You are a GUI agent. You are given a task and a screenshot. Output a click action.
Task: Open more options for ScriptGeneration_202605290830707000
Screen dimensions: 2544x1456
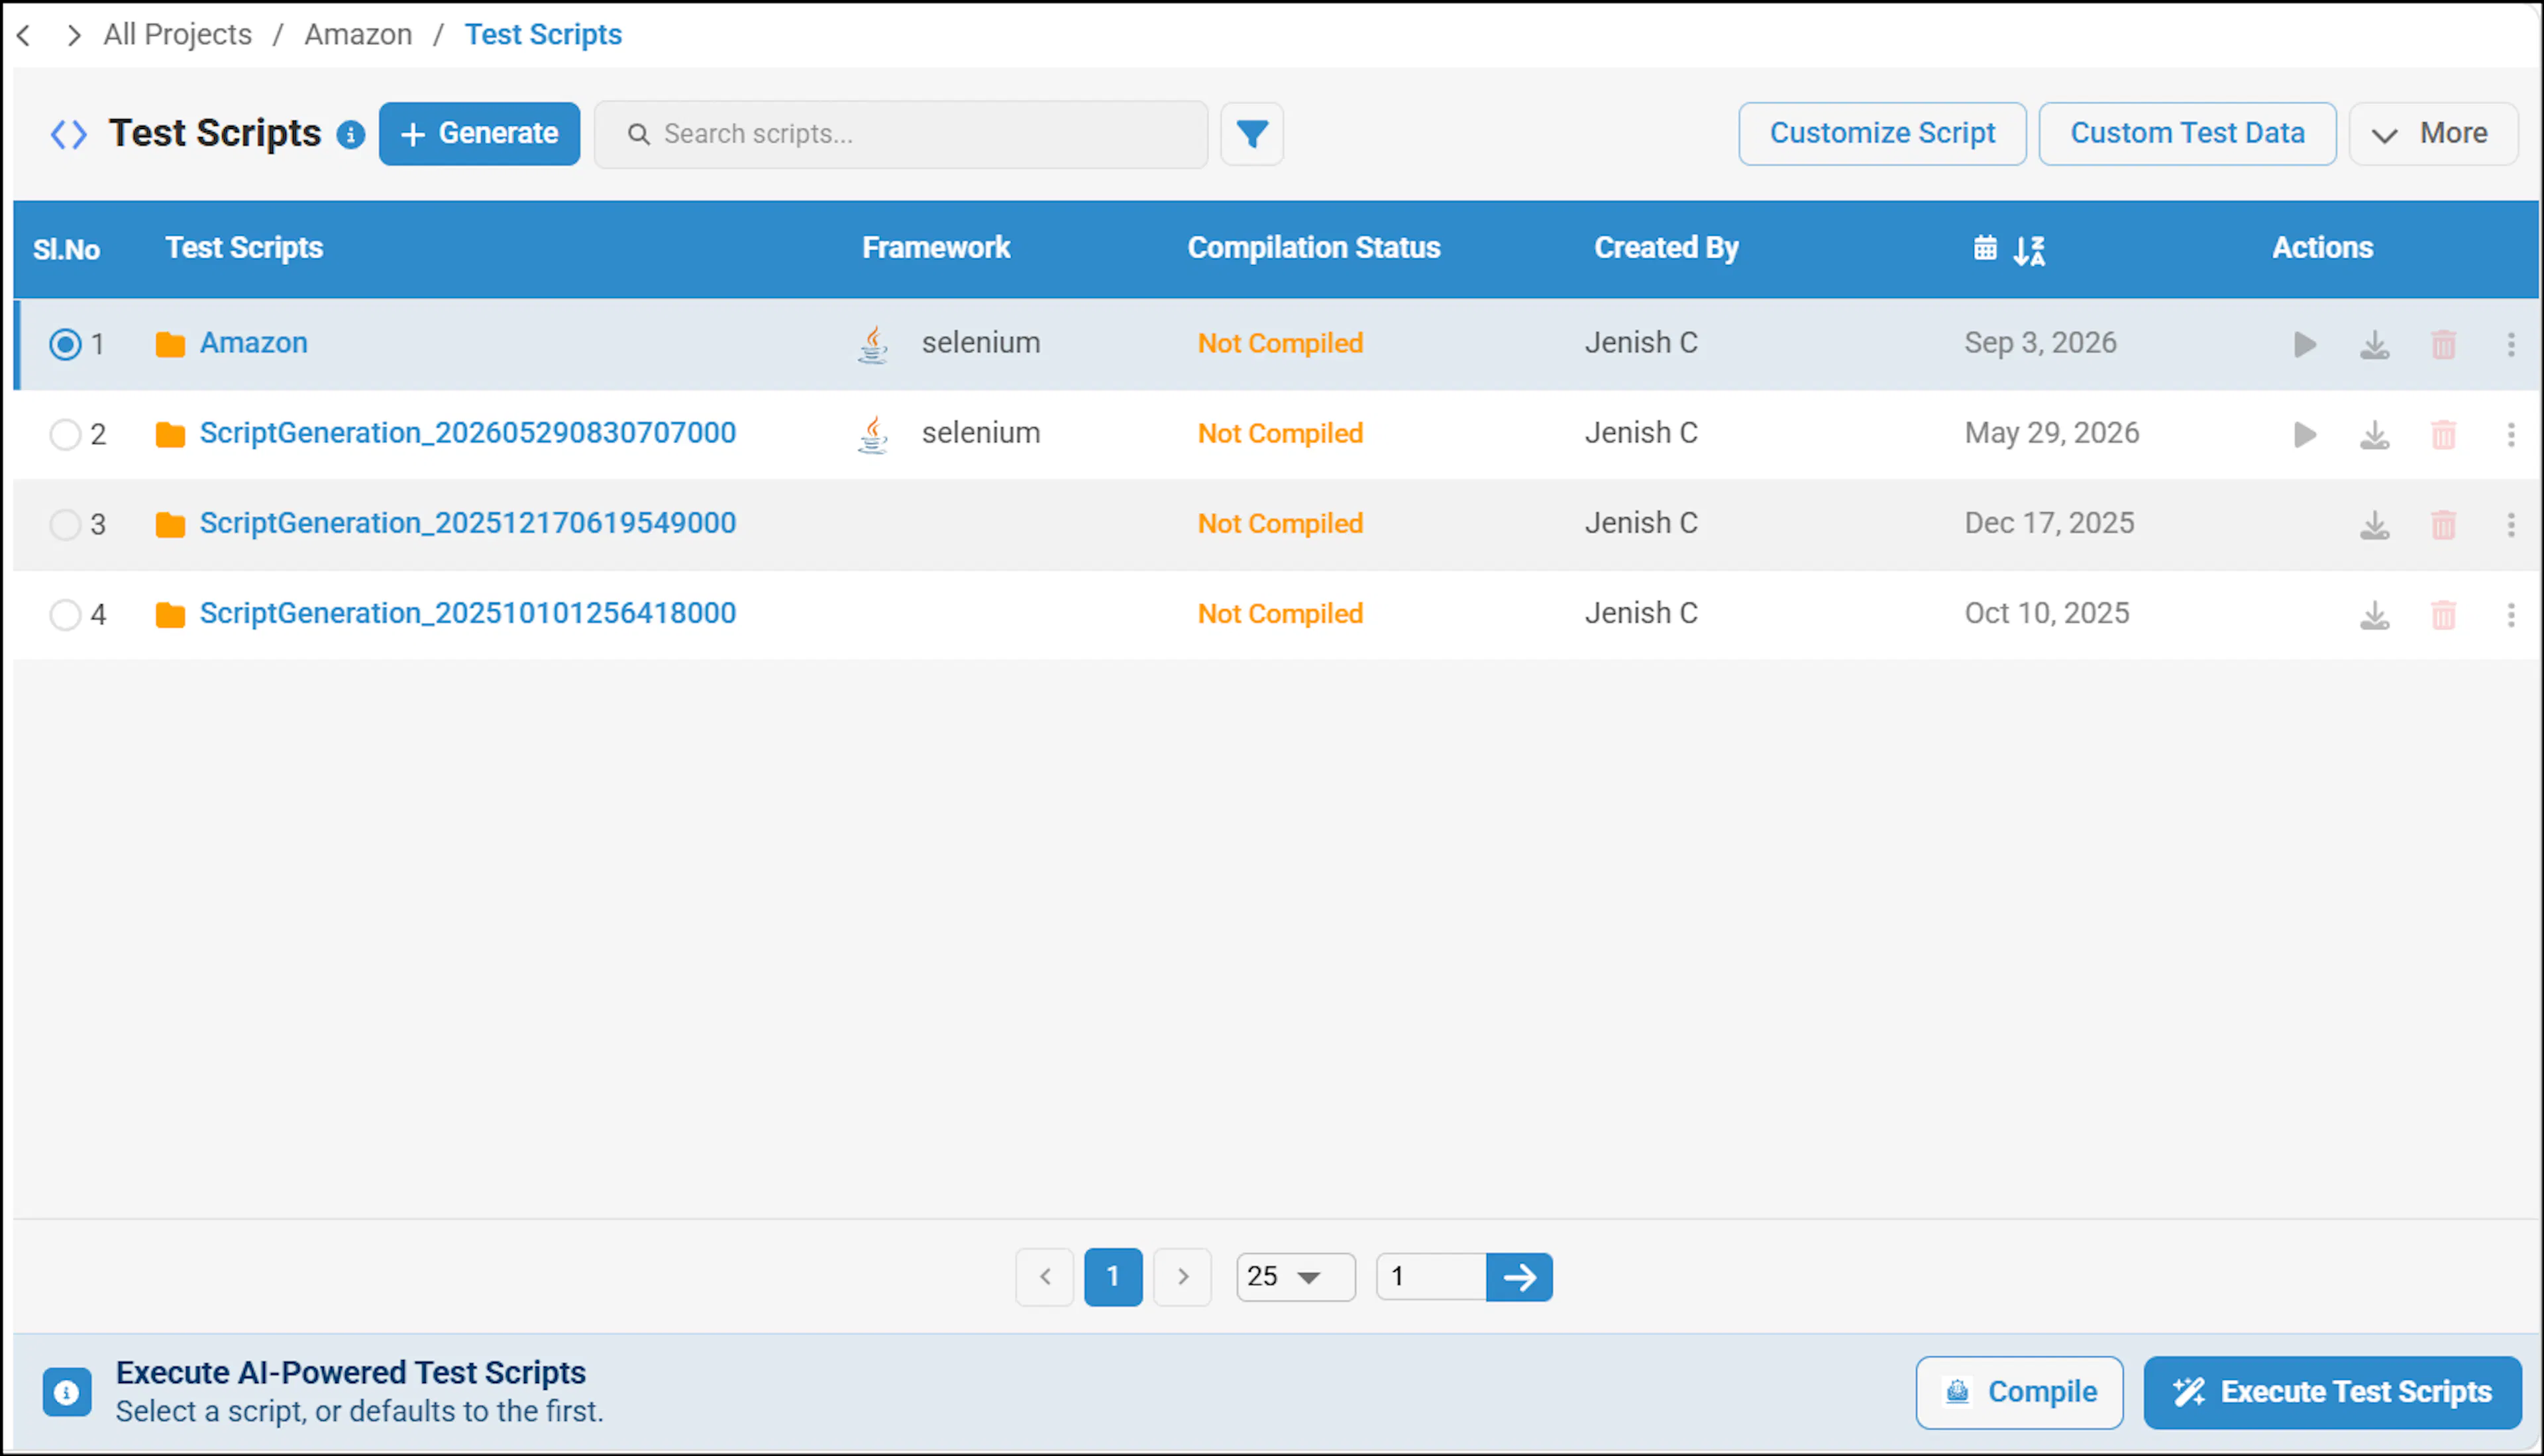point(2511,435)
